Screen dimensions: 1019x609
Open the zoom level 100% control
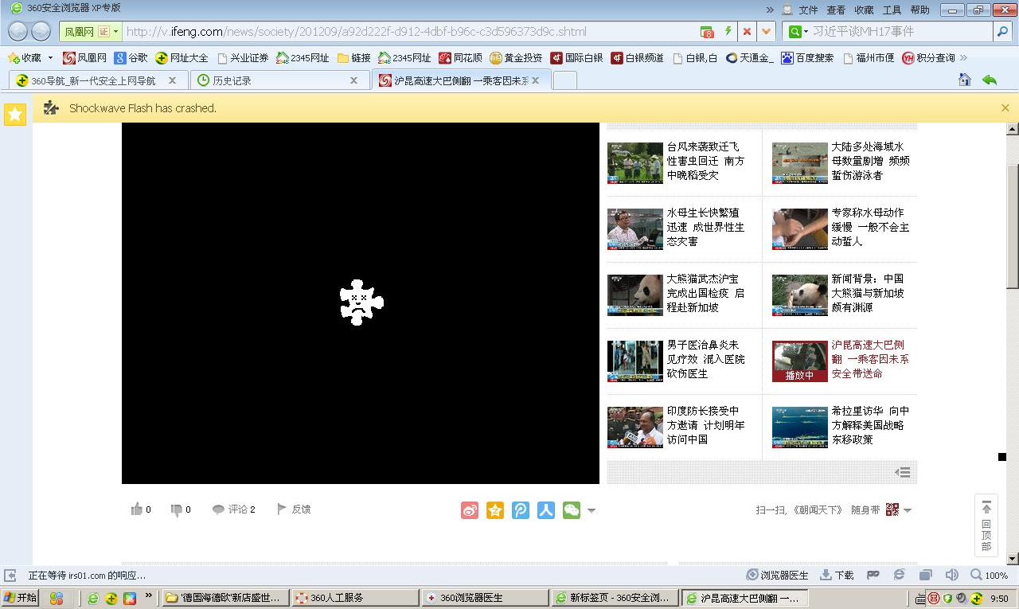[990, 575]
